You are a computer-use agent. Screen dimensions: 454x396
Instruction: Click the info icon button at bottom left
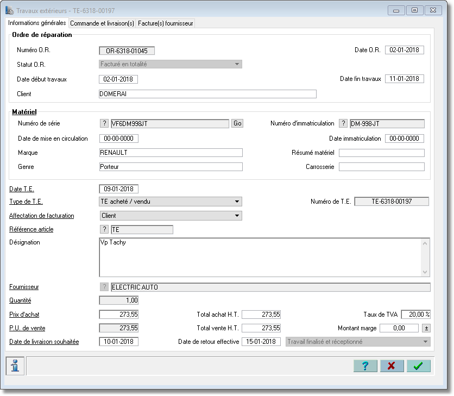tap(15, 366)
